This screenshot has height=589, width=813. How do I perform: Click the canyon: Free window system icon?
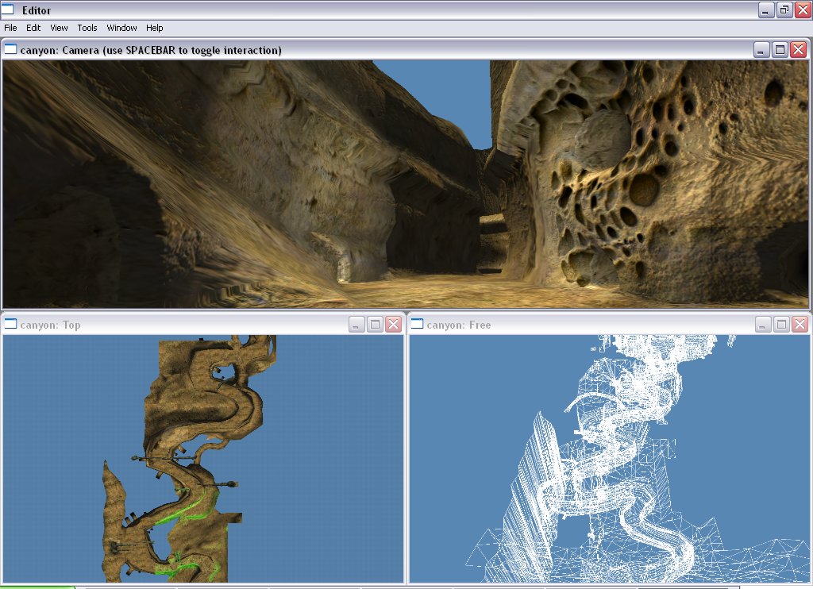click(417, 324)
